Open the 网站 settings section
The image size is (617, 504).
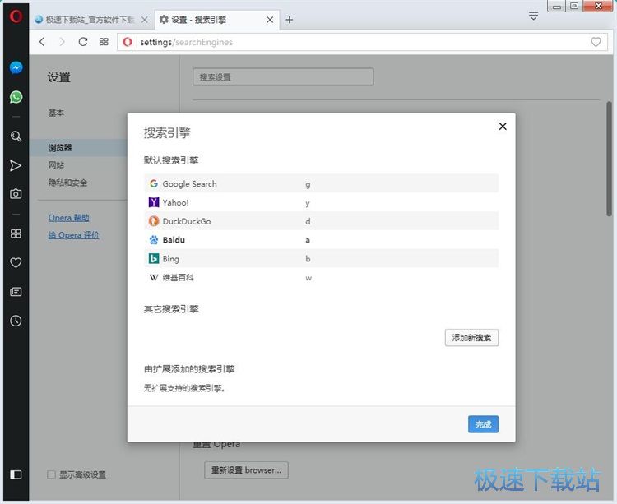click(56, 164)
